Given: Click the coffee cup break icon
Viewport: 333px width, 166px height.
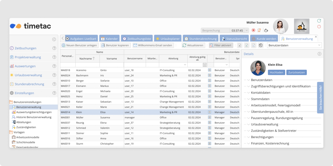Looking at the screenshot, I should [266, 30].
